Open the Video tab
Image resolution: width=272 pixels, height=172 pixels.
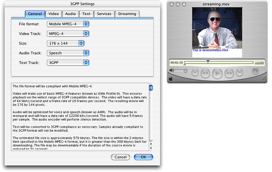click(53, 14)
